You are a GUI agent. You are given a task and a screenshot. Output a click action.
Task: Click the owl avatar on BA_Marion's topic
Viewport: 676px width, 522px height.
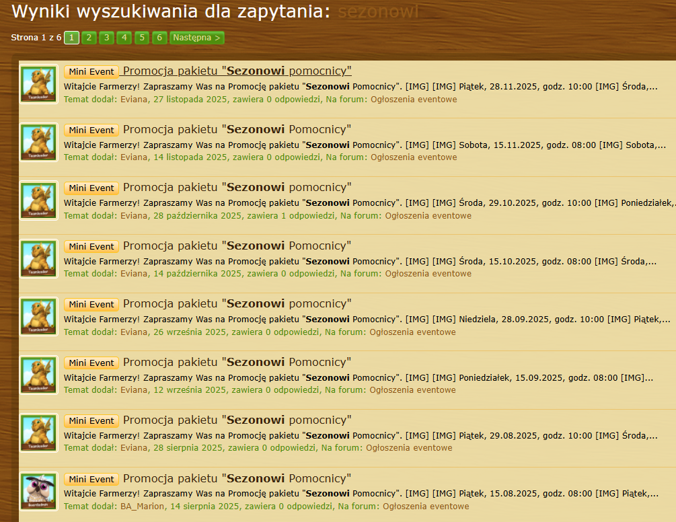[38, 492]
